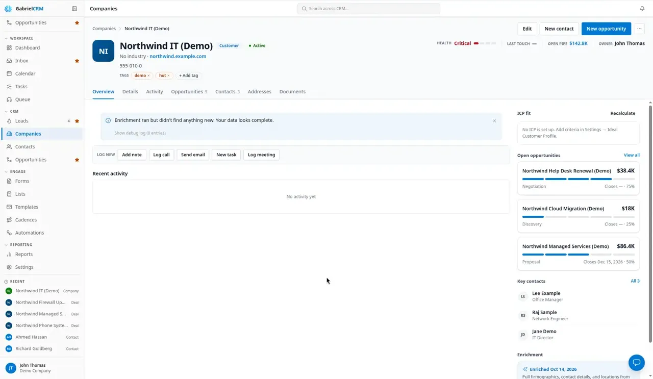Remove the hot tag
653x379 pixels.
(x=168, y=75)
